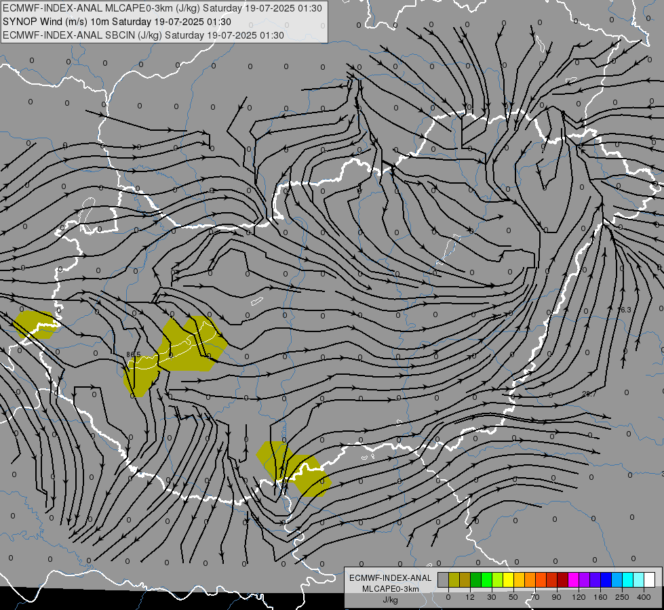Click the SYNOP Wind 10m title line
This screenshot has height=610, width=664.
pyautogui.click(x=117, y=22)
